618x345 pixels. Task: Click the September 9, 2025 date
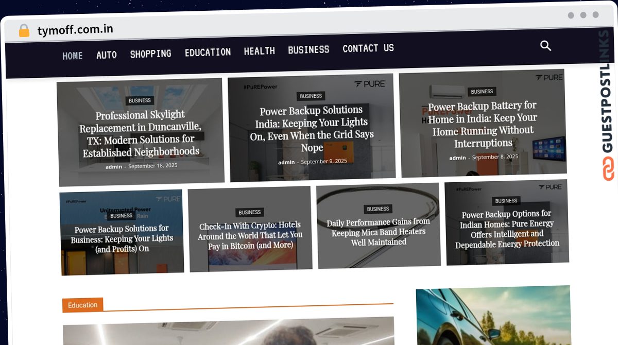pyautogui.click(x=324, y=161)
